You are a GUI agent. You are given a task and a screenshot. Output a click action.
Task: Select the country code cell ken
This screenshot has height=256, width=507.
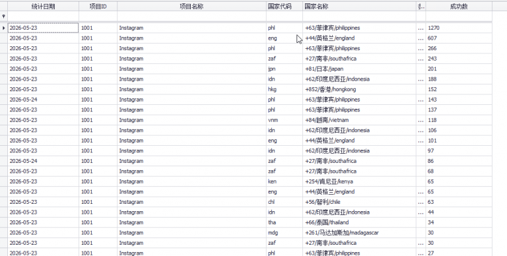tap(285, 181)
